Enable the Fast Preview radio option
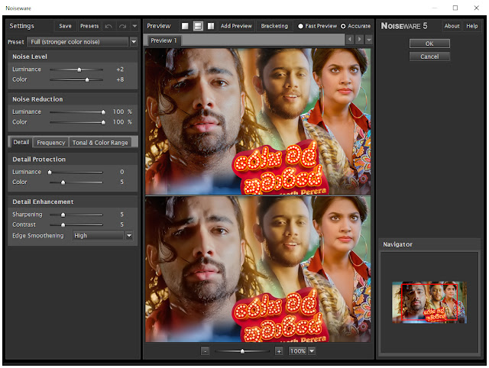This screenshot has height=368, width=489. (300, 26)
